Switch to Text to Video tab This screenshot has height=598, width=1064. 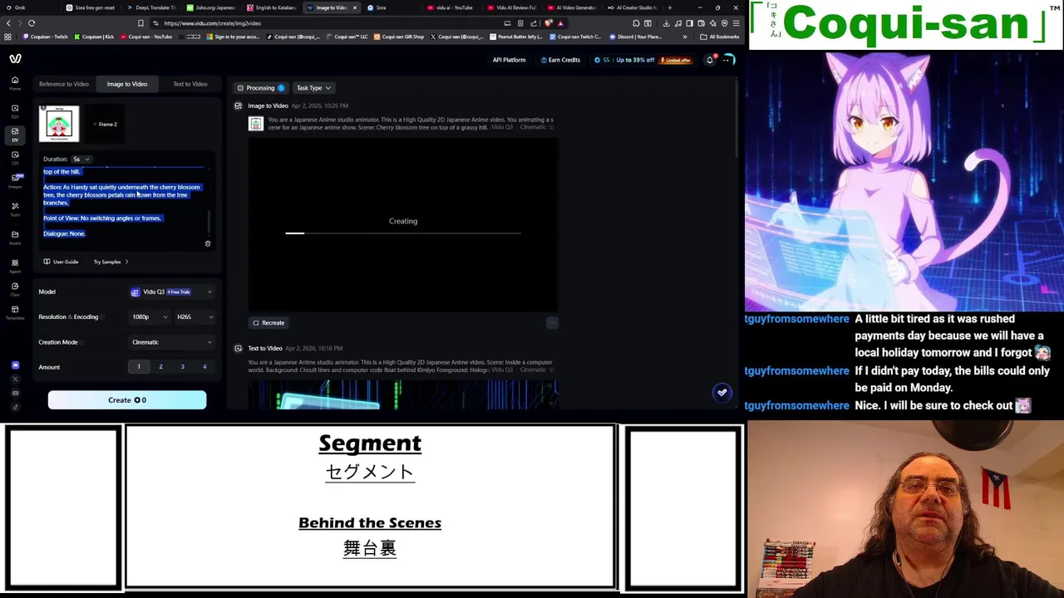190,84
